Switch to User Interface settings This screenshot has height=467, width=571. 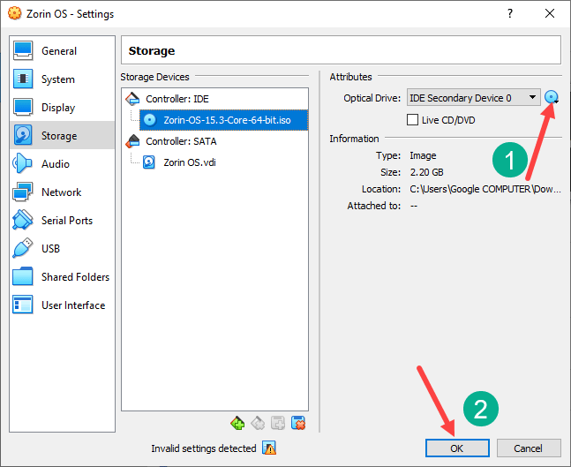pyautogui.click(x=63, y=305)
